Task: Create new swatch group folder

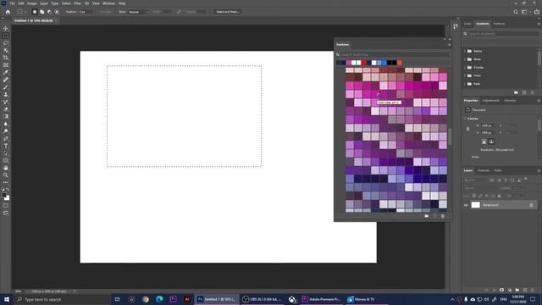Action: coord(427,216)
